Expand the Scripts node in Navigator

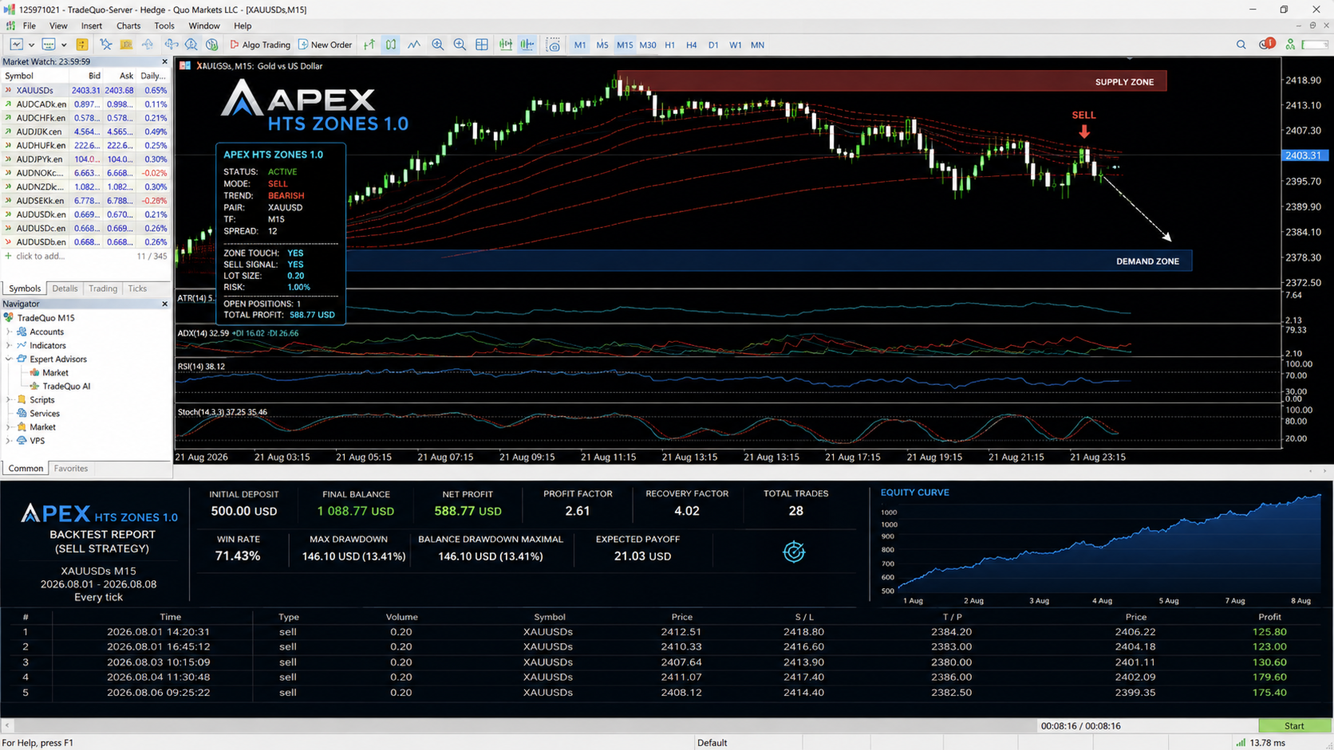[9, 399]
